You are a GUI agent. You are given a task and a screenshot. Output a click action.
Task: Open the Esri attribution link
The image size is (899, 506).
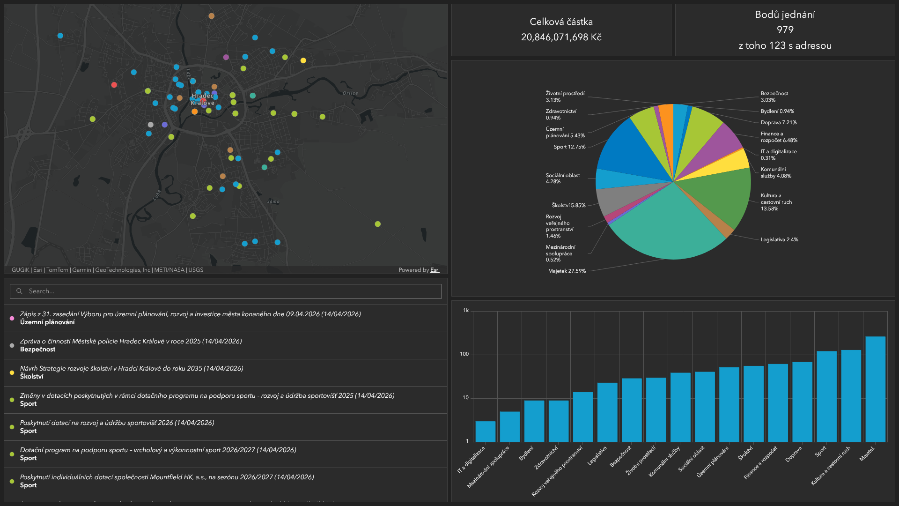435,270
